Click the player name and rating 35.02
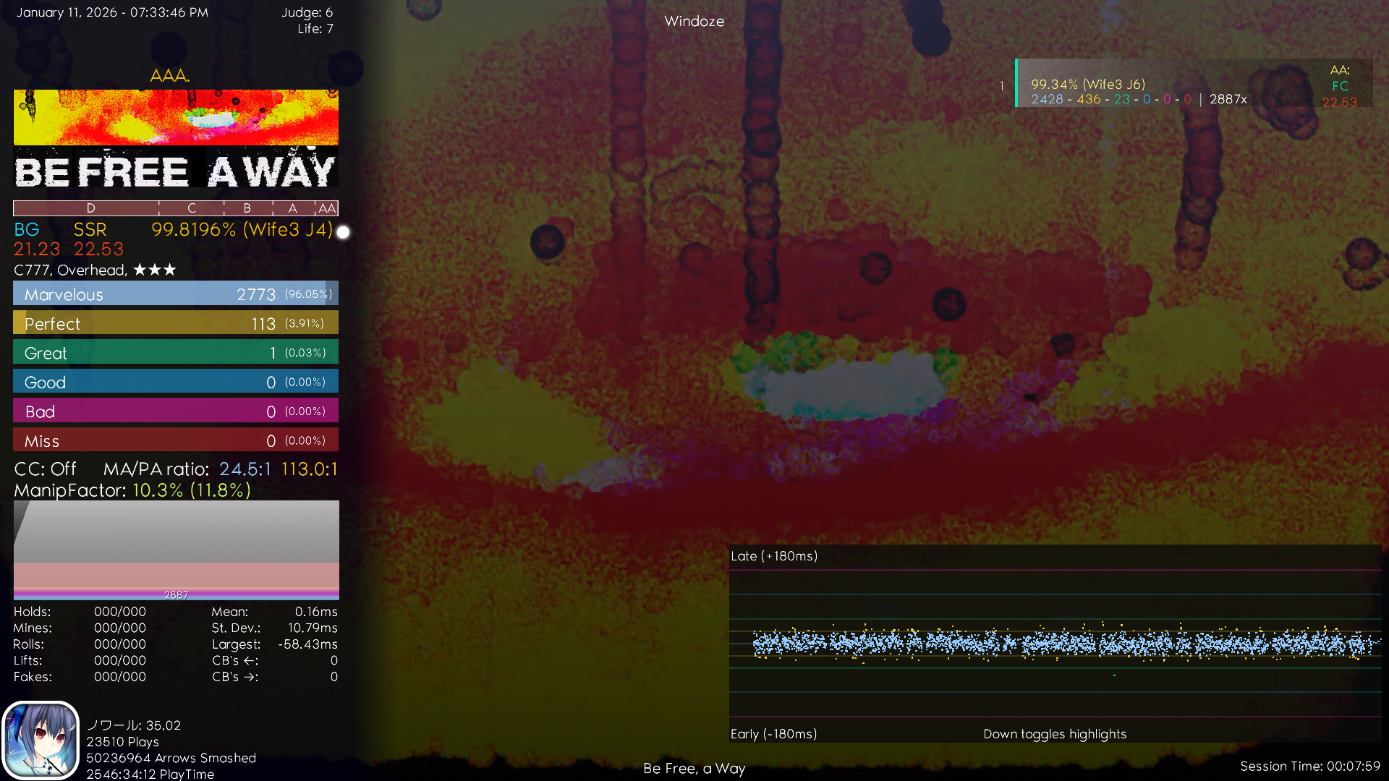The image size is (1389, 781). 134,725
